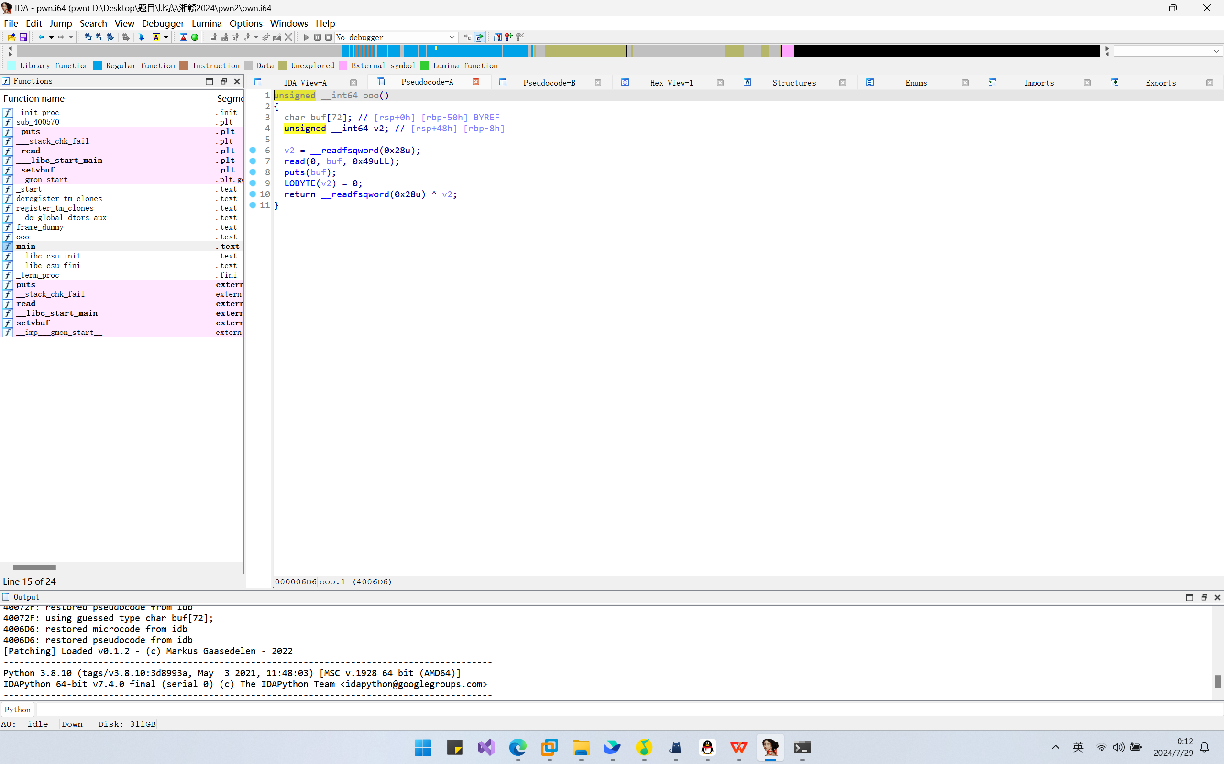1224x764 pixels.
Task: Select the main function row
Action: tap(122, 247)
